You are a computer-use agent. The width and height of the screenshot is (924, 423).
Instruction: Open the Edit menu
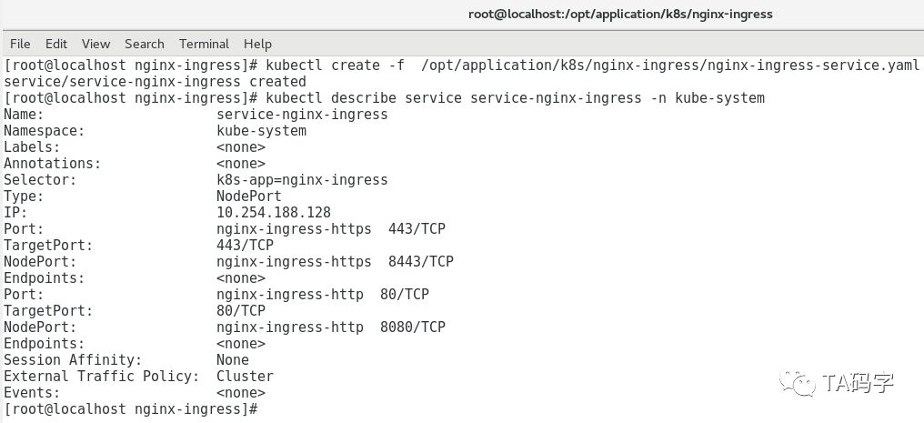click(56, 44)
